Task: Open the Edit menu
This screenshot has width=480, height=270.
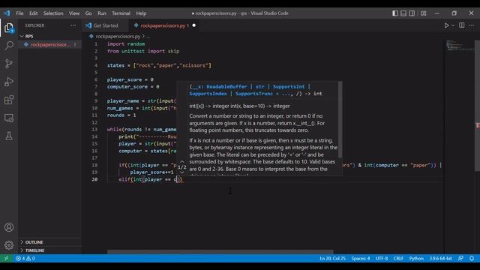Action: (x=33, y=13)
